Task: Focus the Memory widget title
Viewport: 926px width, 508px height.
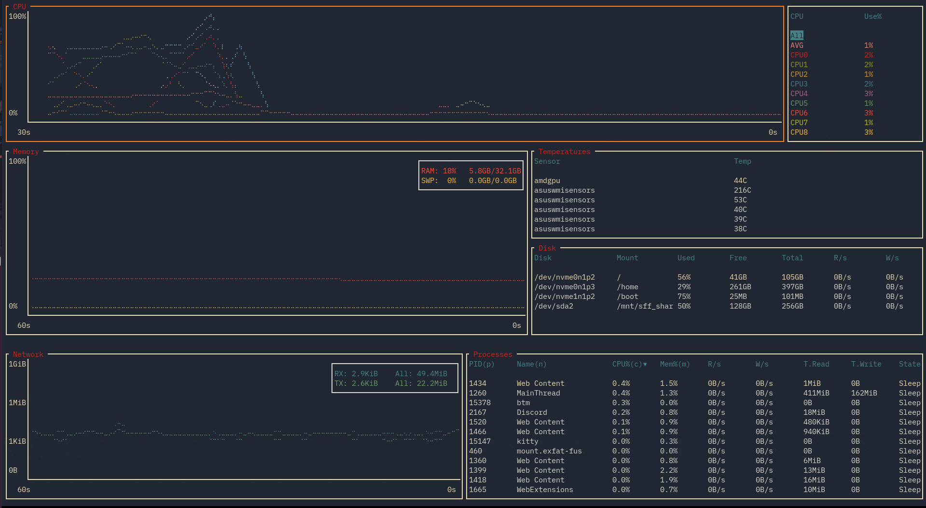Action: (x=26, y=152)
